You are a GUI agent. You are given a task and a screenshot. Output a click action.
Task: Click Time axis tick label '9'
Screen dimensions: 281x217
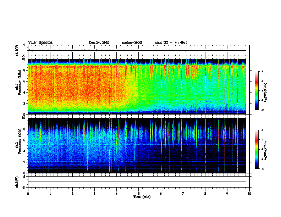click(227, 194)
